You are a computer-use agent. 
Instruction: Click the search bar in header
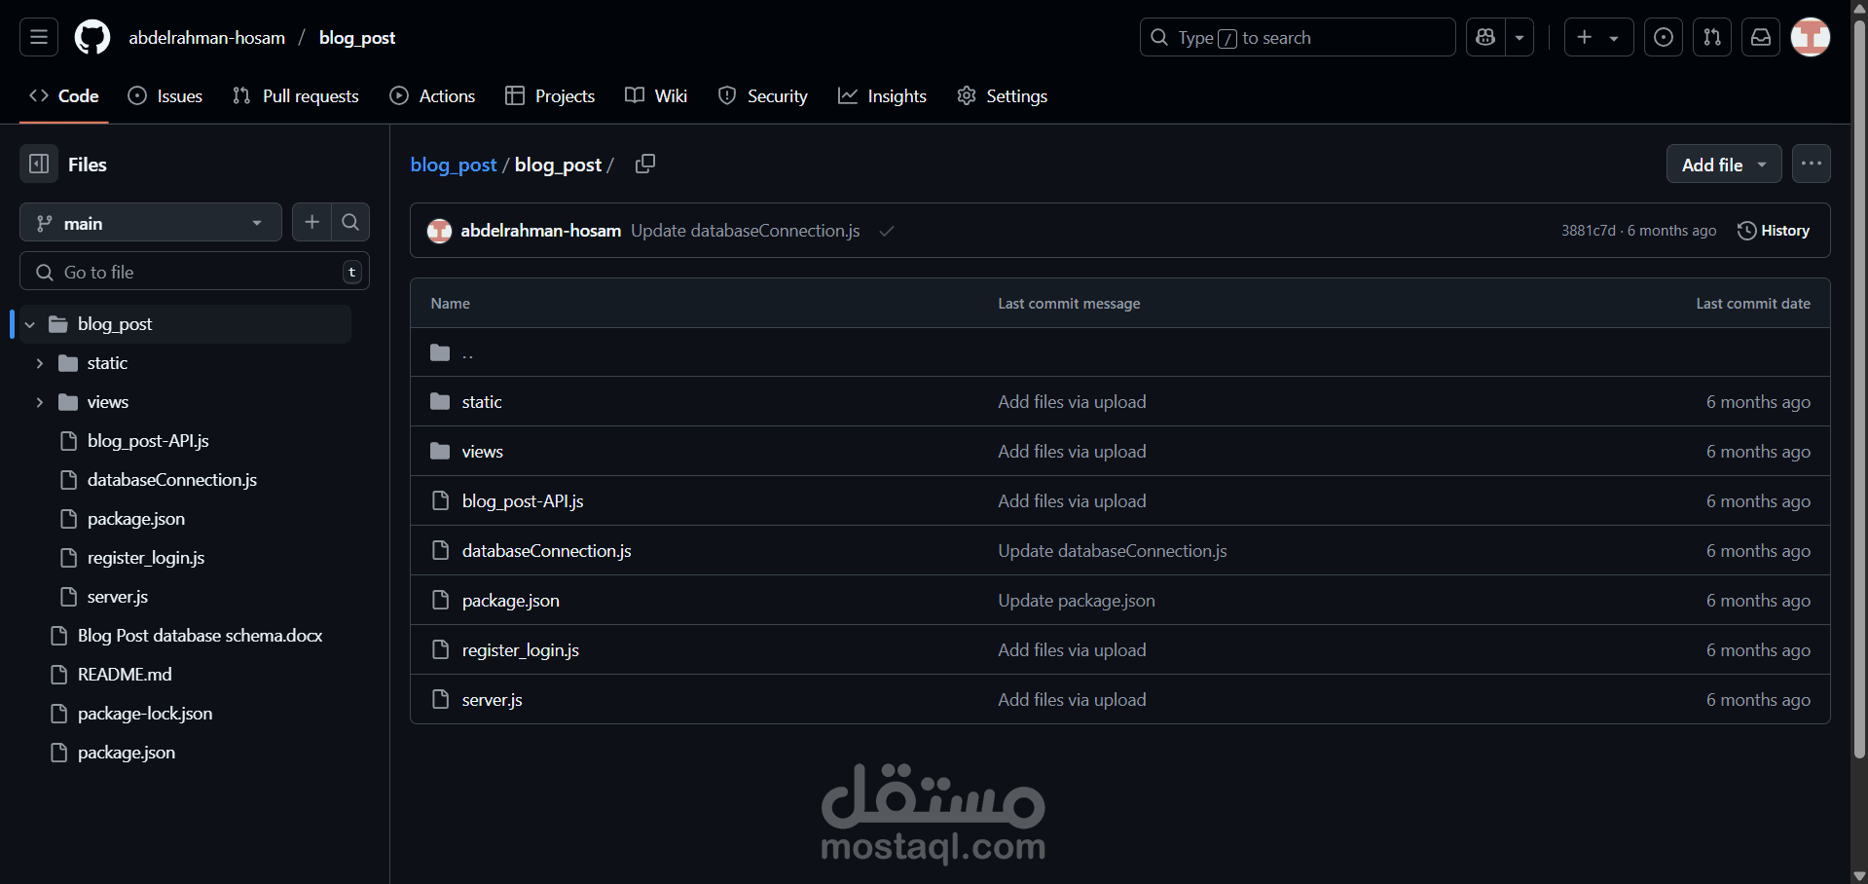[1298, 37]
